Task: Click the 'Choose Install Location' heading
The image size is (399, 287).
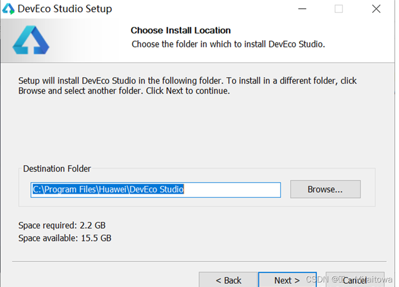Action: tap(181, 31)
